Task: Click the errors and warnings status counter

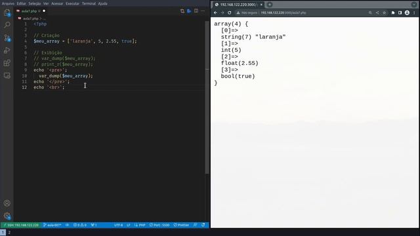Action: point(80,225)
